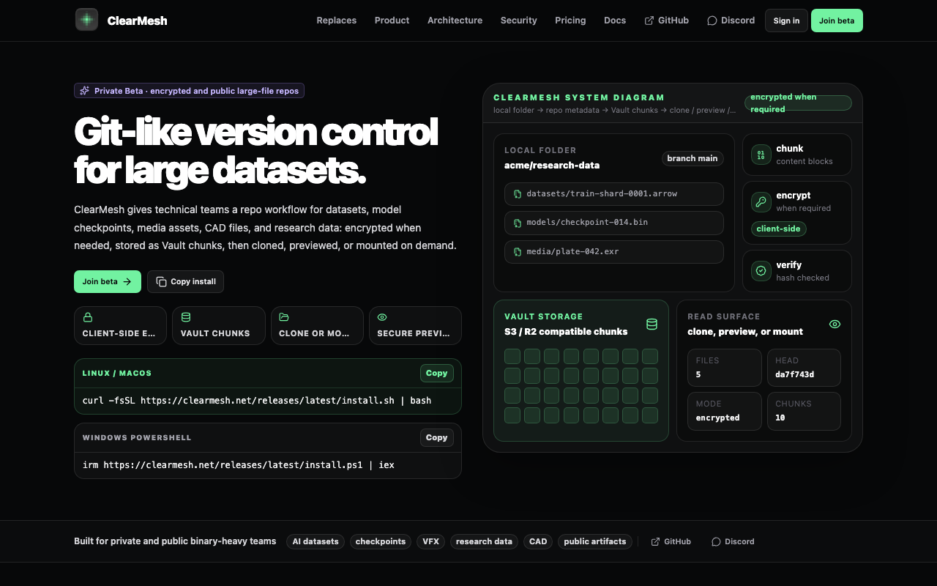Click the CAD tag

point(538,542)
